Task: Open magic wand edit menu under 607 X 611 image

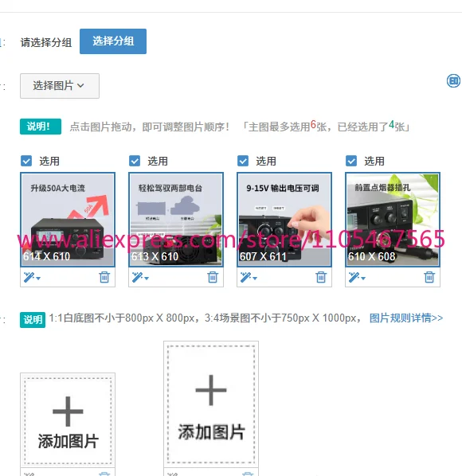Action: 249,277
